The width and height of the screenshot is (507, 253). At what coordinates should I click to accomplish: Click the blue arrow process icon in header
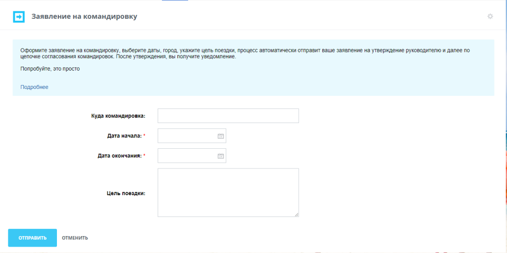18,17
